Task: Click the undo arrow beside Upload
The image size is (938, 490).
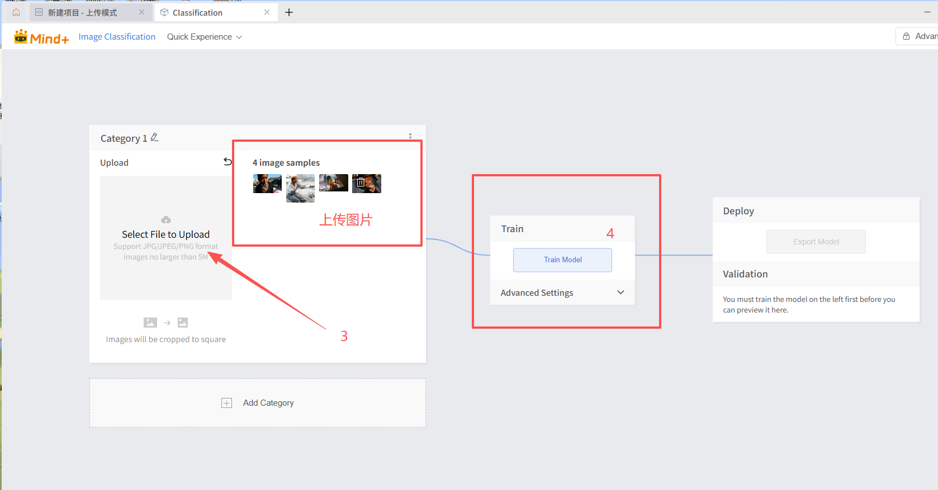Action: (x=228, y=162)
